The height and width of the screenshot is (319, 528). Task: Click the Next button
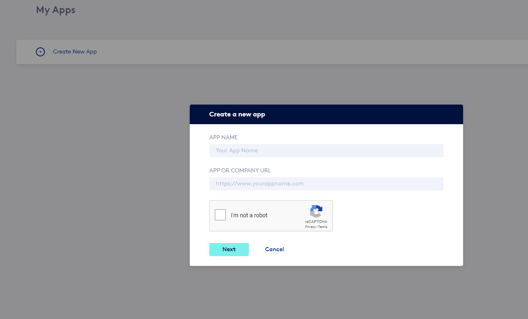[x=229, y=250]
